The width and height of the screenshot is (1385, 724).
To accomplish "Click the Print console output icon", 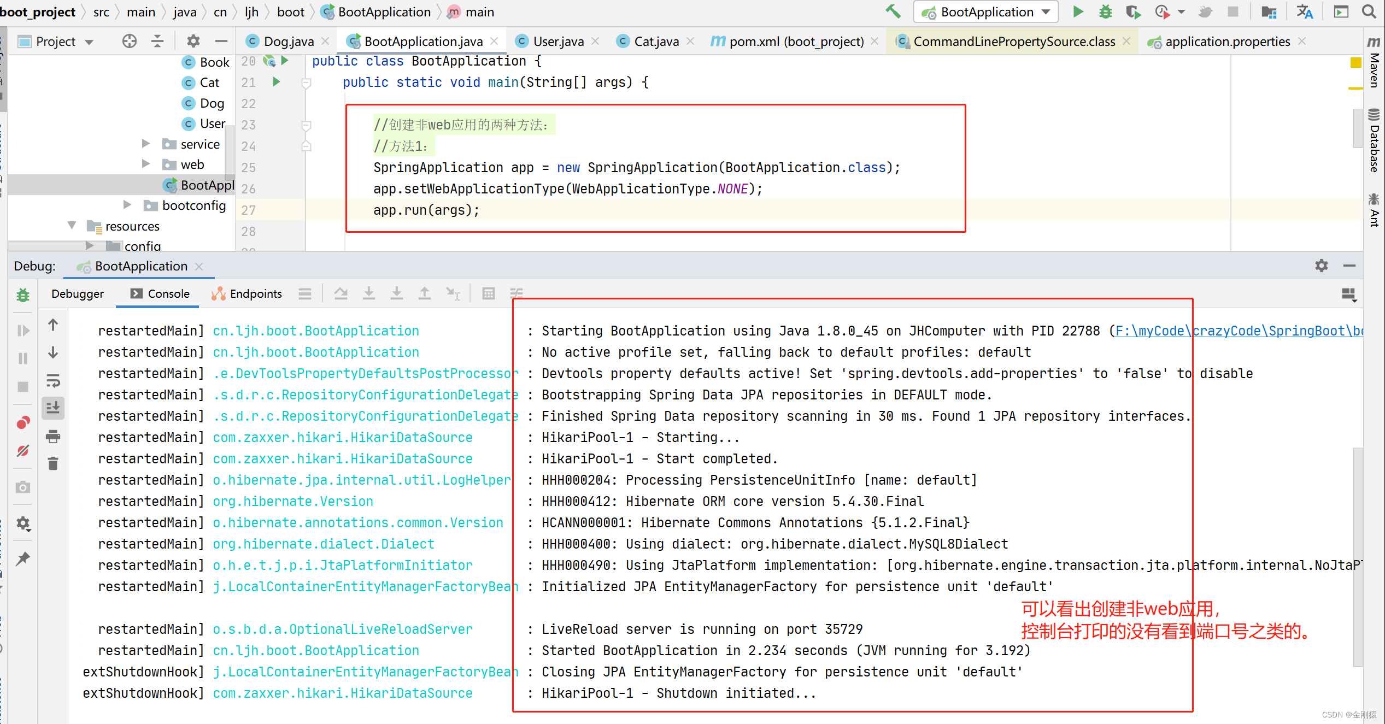I will click(53, 436).
